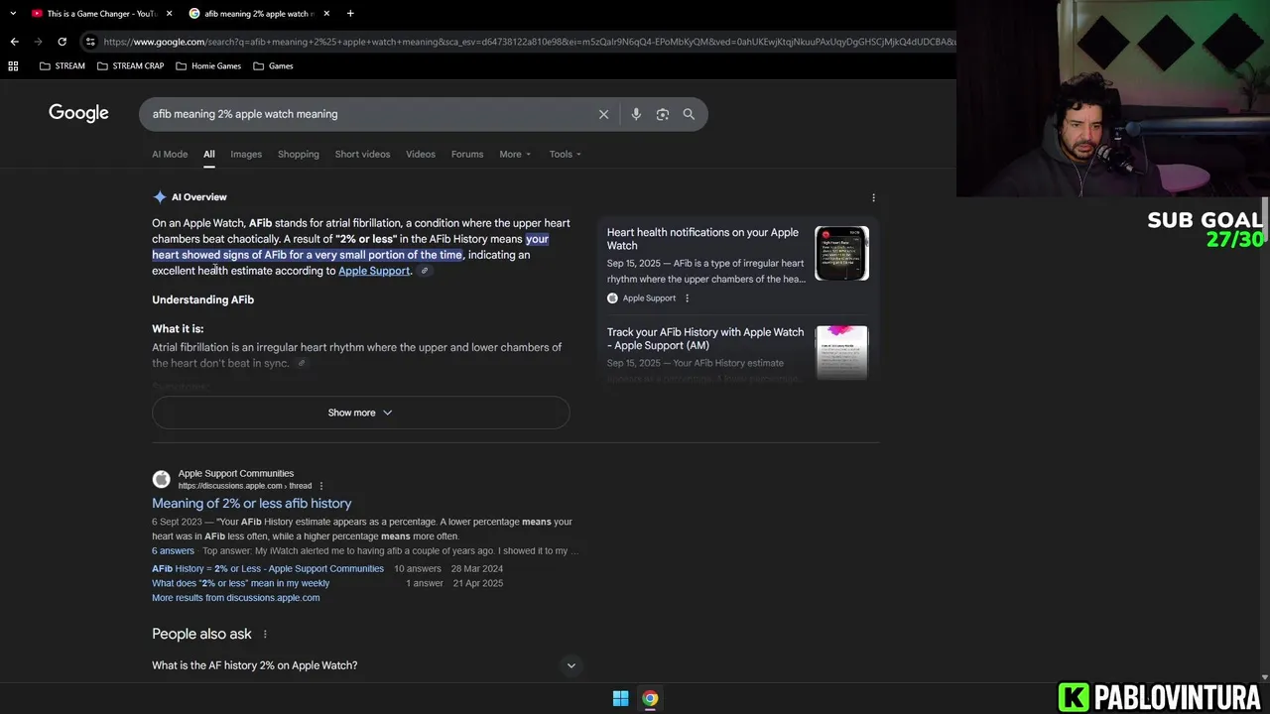Viewport: 1270px width, 714px height.
Task: Click the source link icon after 'beat in sync'
Action: tap(302, 363)
